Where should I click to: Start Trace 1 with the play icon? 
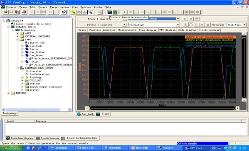click(x=185, y=19)
